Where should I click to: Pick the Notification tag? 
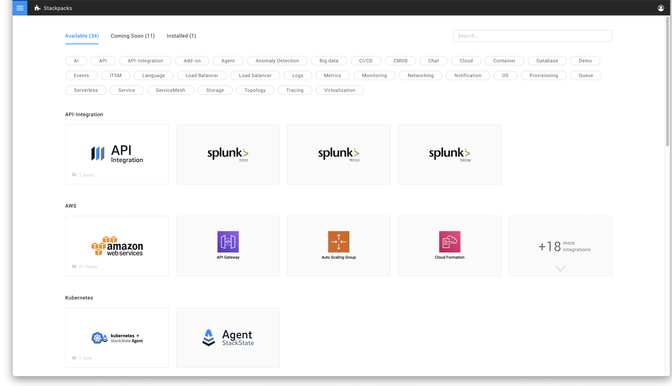[468, 75]
